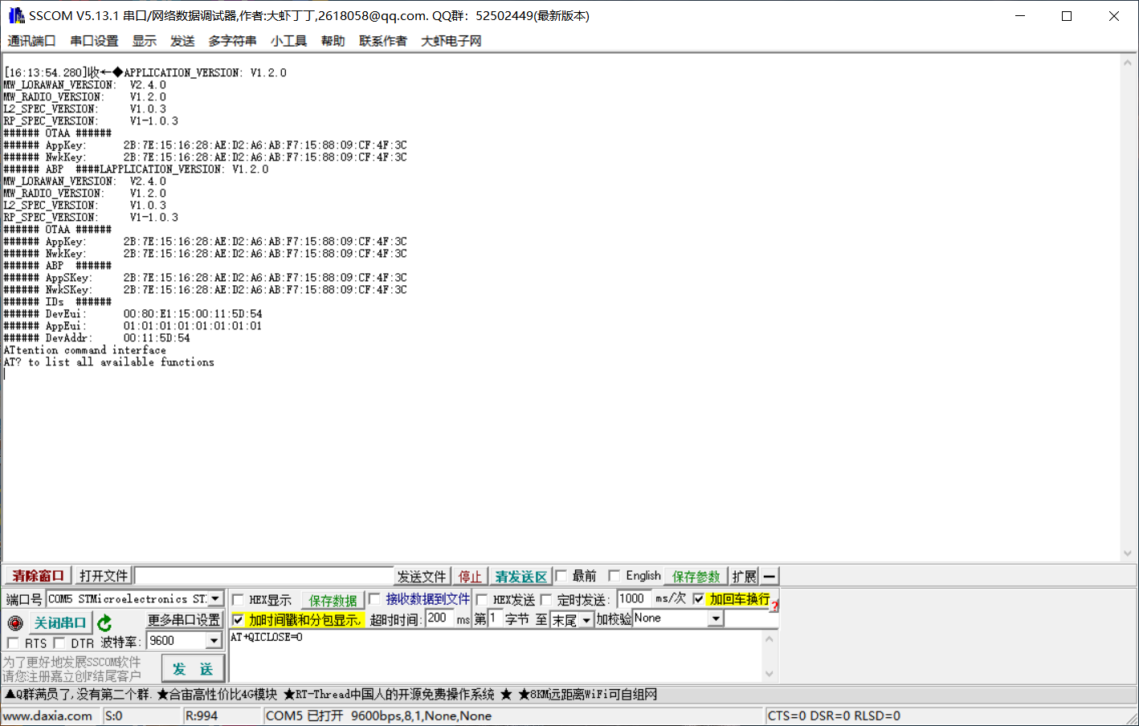Image resolution: width=1139 pixels, height=726 pixels.
Task: Expand the 波特率 9600 baud rate dropdown
Action: click(214, 641)
